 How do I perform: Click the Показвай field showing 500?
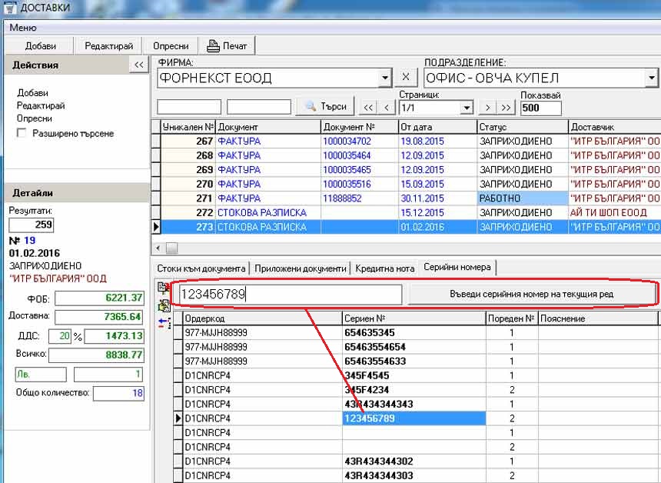(x=541, y=108)
